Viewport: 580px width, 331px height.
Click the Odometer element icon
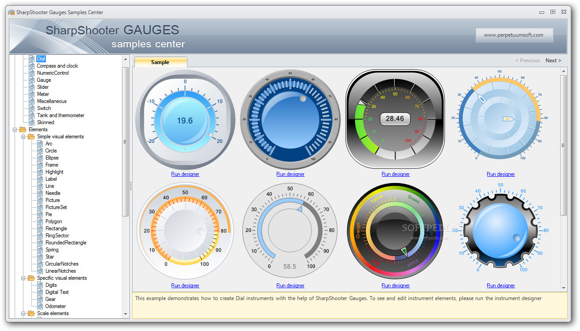pos(40,306)
